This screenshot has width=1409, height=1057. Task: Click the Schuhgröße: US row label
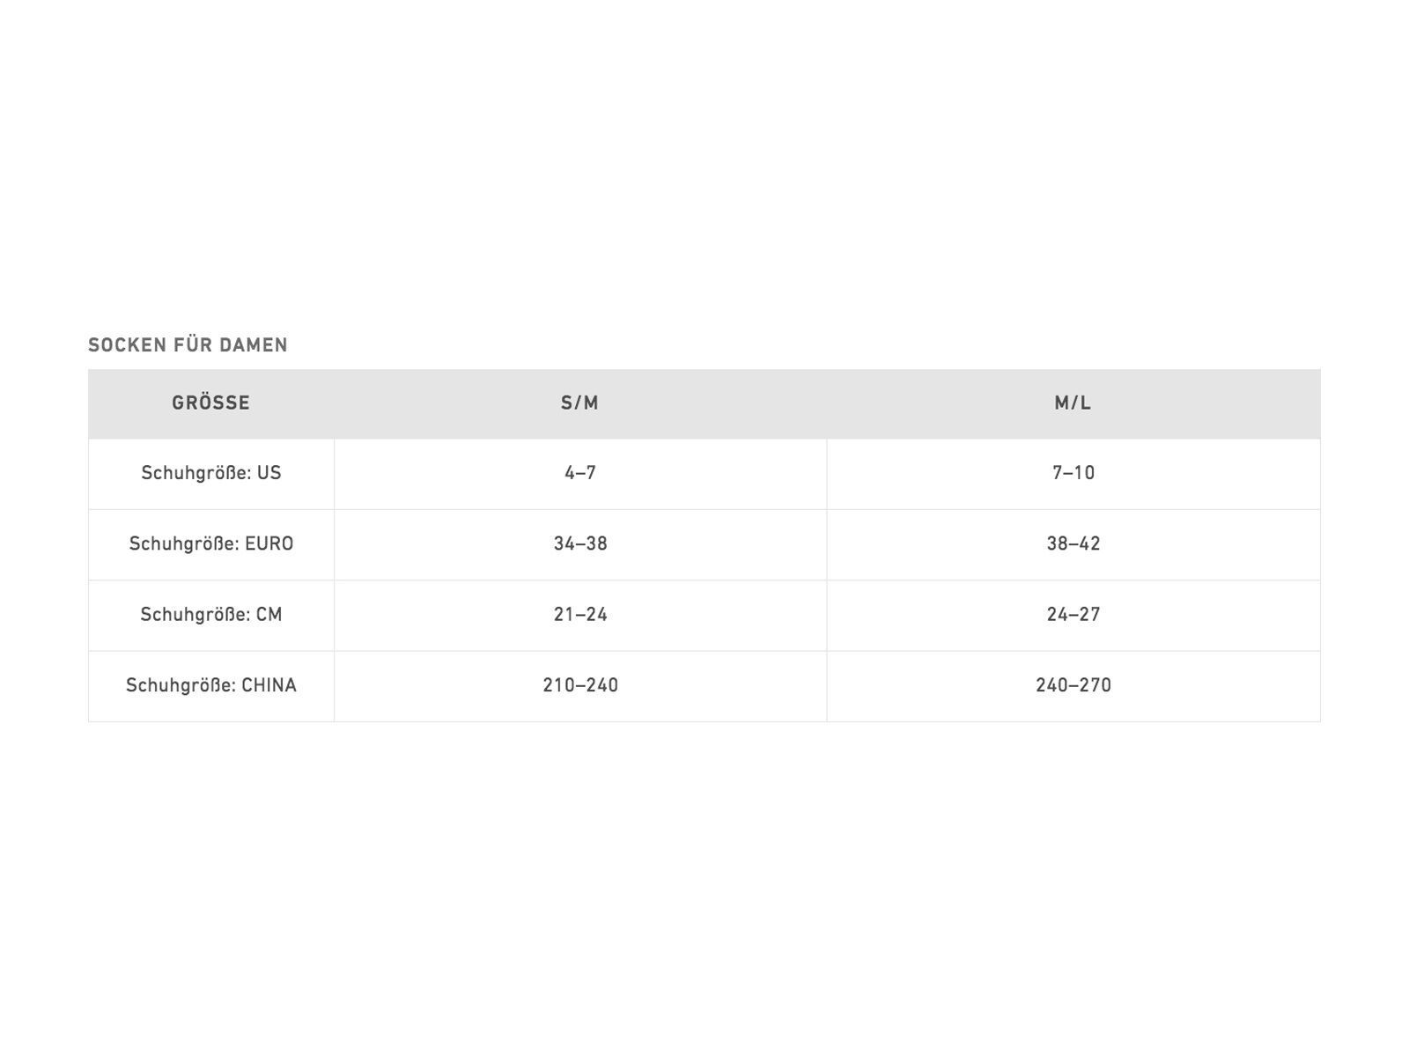pyautogui.click(x=211, y=473)
